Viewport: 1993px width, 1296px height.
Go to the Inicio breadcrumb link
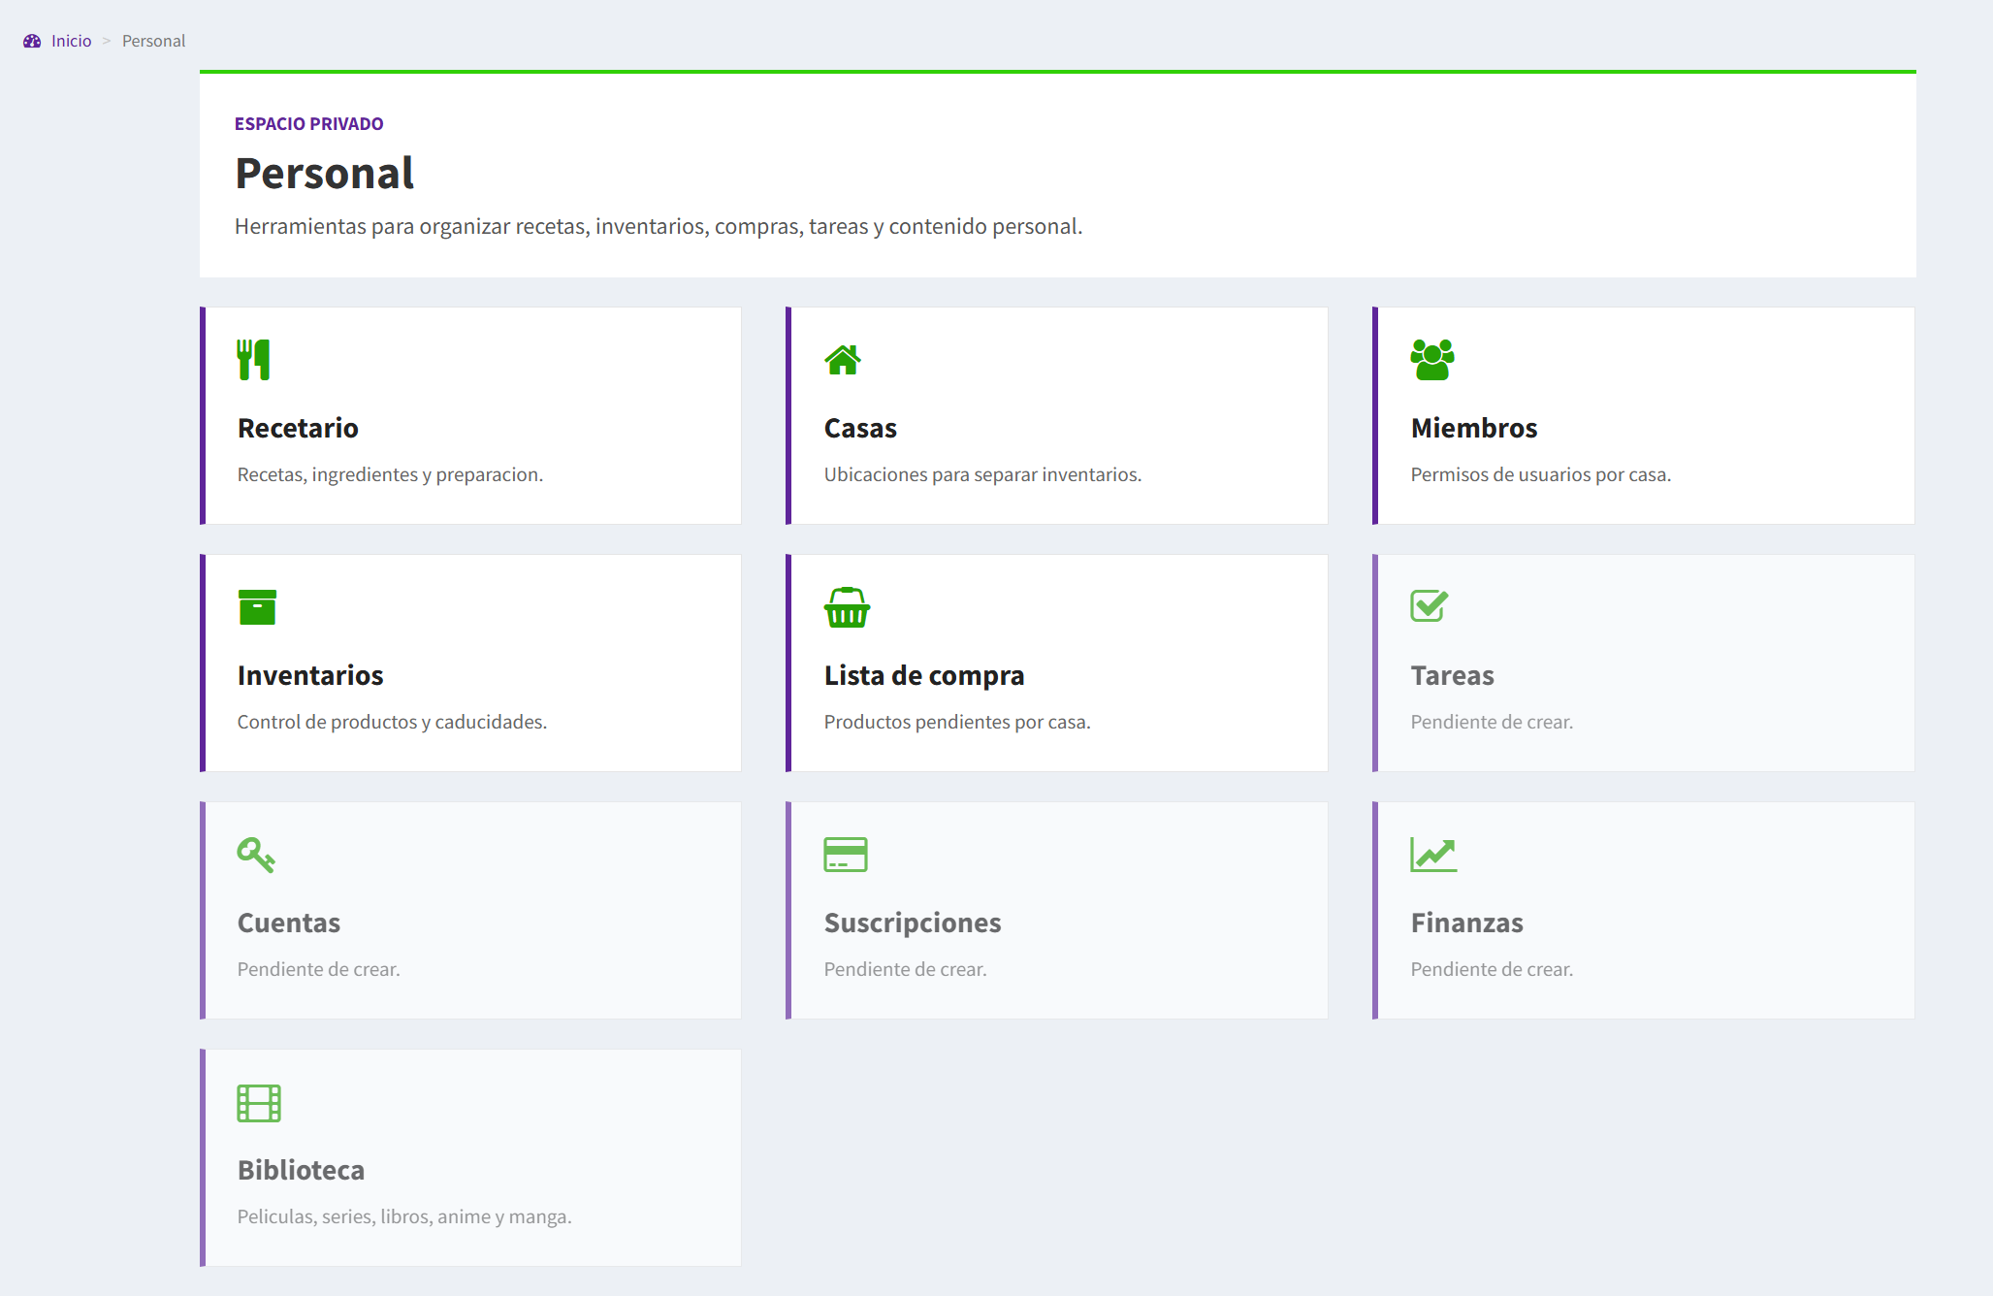(71, 41)
